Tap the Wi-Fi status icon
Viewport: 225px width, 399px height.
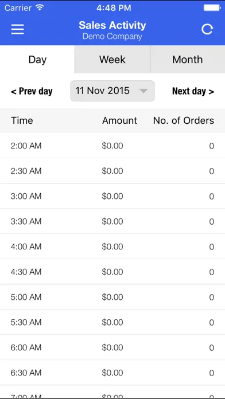click(40, 7)
